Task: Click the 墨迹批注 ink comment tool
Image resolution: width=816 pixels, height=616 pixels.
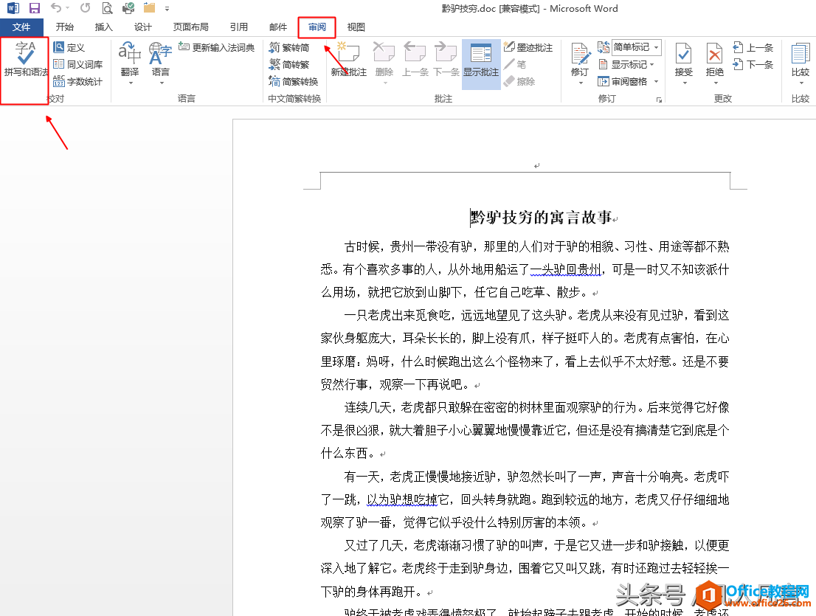Action: click(x=528, y=47)
